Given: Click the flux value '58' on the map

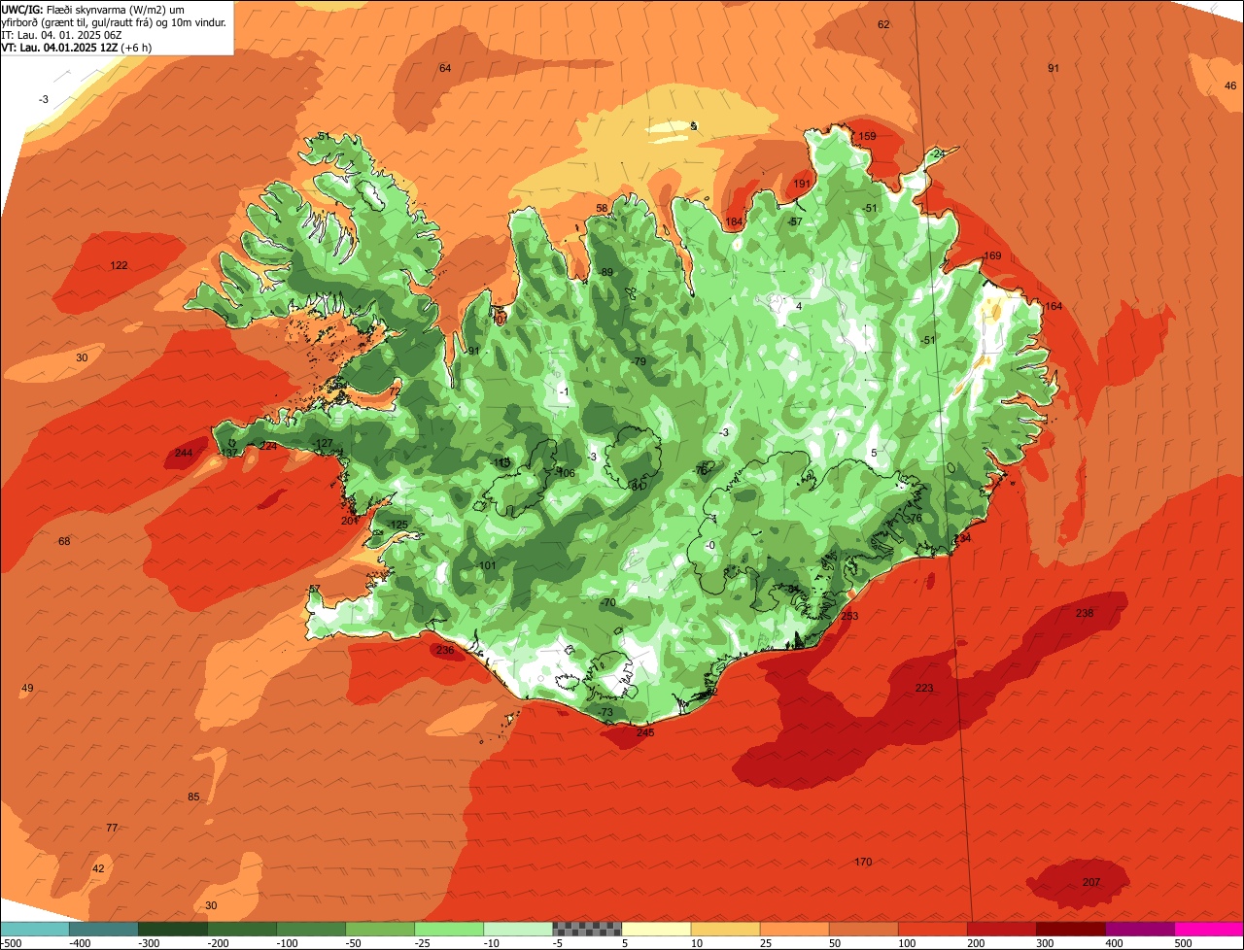Looking at the screenshot, I should 602,208.
